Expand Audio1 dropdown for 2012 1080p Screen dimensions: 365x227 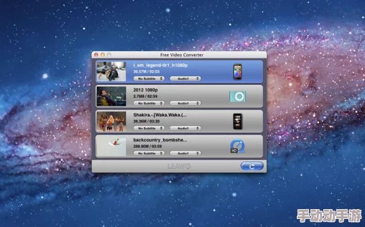tap(185, 103)
